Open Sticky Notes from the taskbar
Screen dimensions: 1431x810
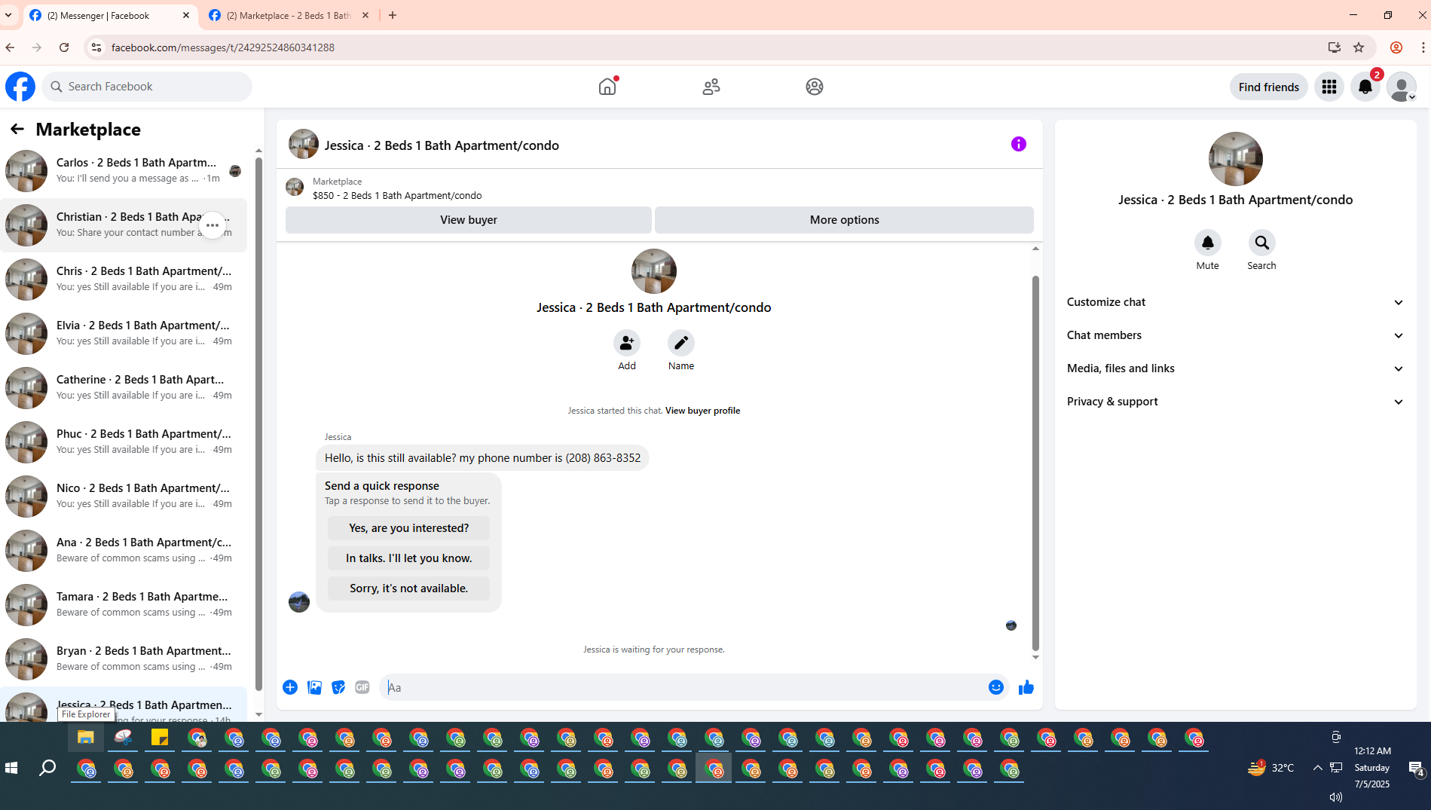click(160, 738)
